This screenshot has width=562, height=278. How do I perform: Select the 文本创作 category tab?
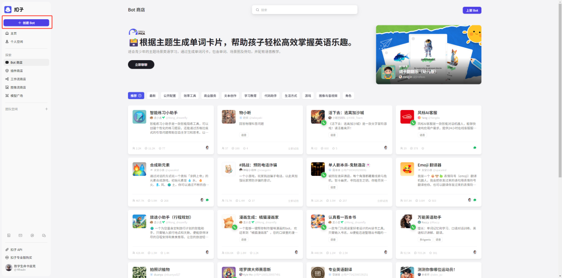point(230,96)
